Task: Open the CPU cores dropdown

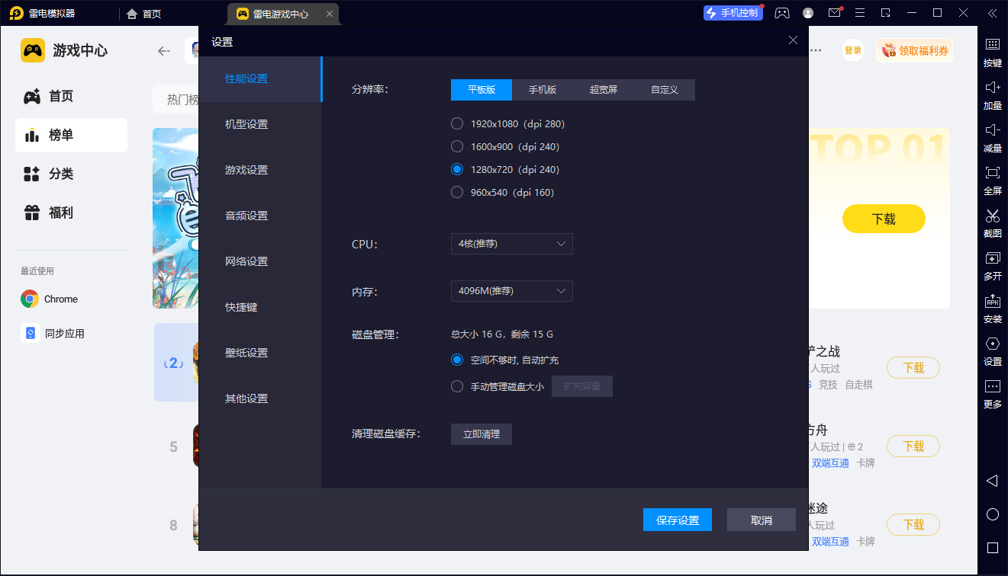Action: pyautogui.click(x=511, y=244)
